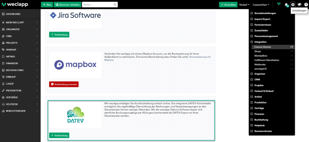Click the green Neu button
Image resolution: width=309 pixels, height=142 pixels.
pyautogui.click(x=47, y=5)
